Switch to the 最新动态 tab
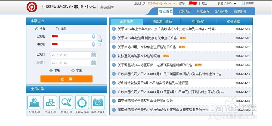Screen dimensions: 272x126 coord(127,22)
